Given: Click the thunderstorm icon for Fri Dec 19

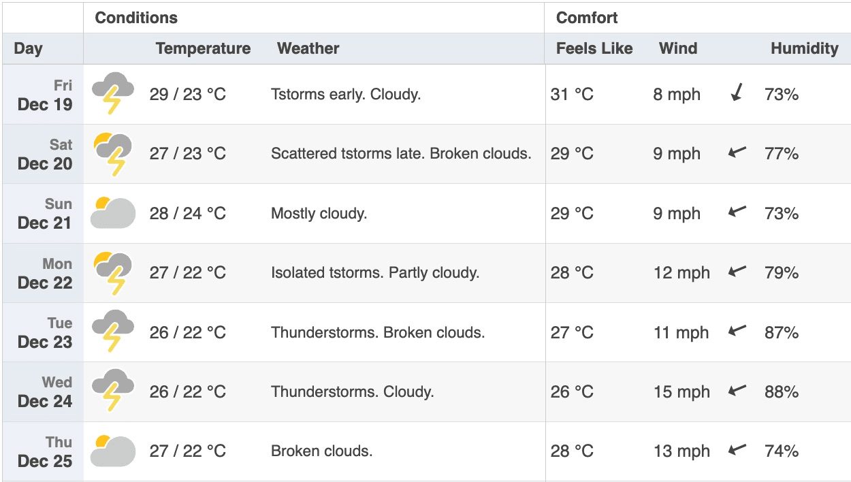Looking at the screenshot, I should (113, 94).
